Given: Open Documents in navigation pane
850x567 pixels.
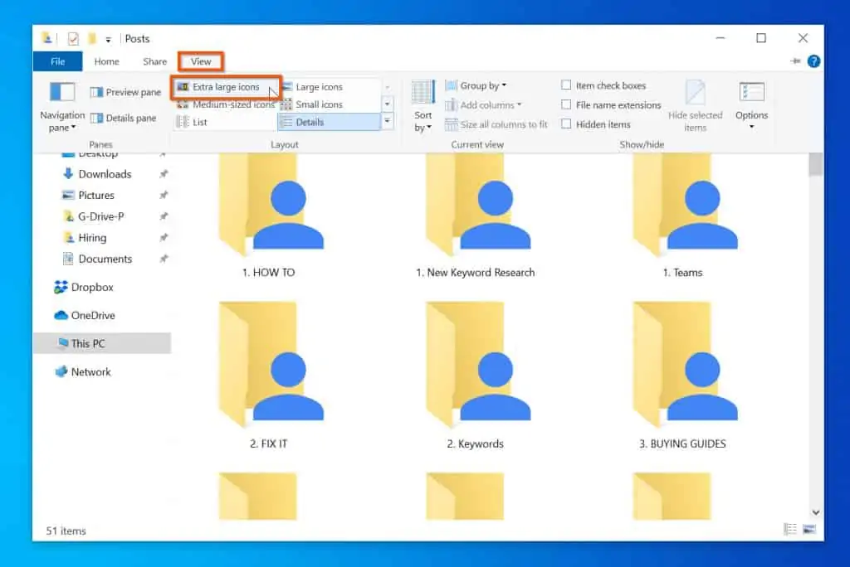Looking at the screenshot, I should [105, 259].
